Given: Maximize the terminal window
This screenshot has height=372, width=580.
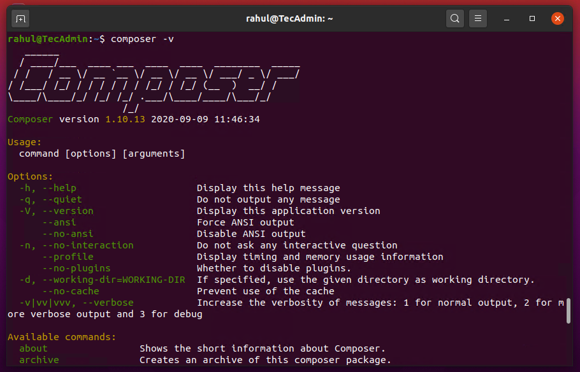Looking at the screenshot, I should (x=532, y=18).
